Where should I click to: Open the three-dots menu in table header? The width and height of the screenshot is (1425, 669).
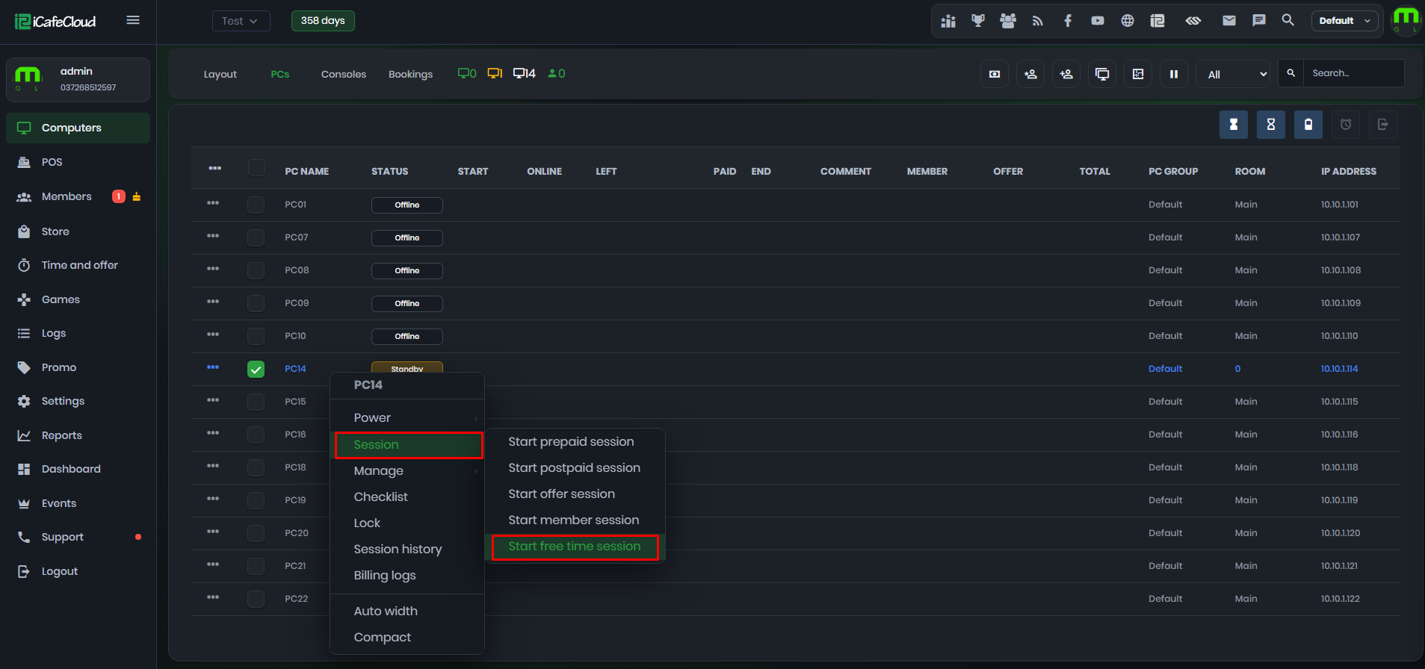point(215,168)
